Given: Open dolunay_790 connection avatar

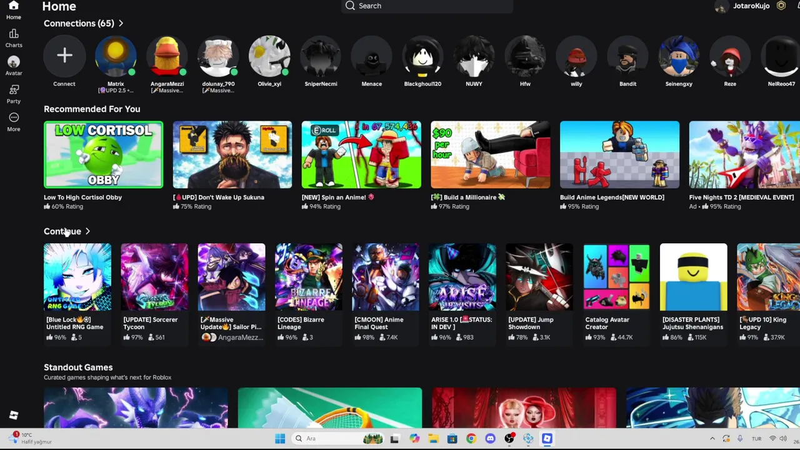Looking at the screenshot, I should click(218, 56).
